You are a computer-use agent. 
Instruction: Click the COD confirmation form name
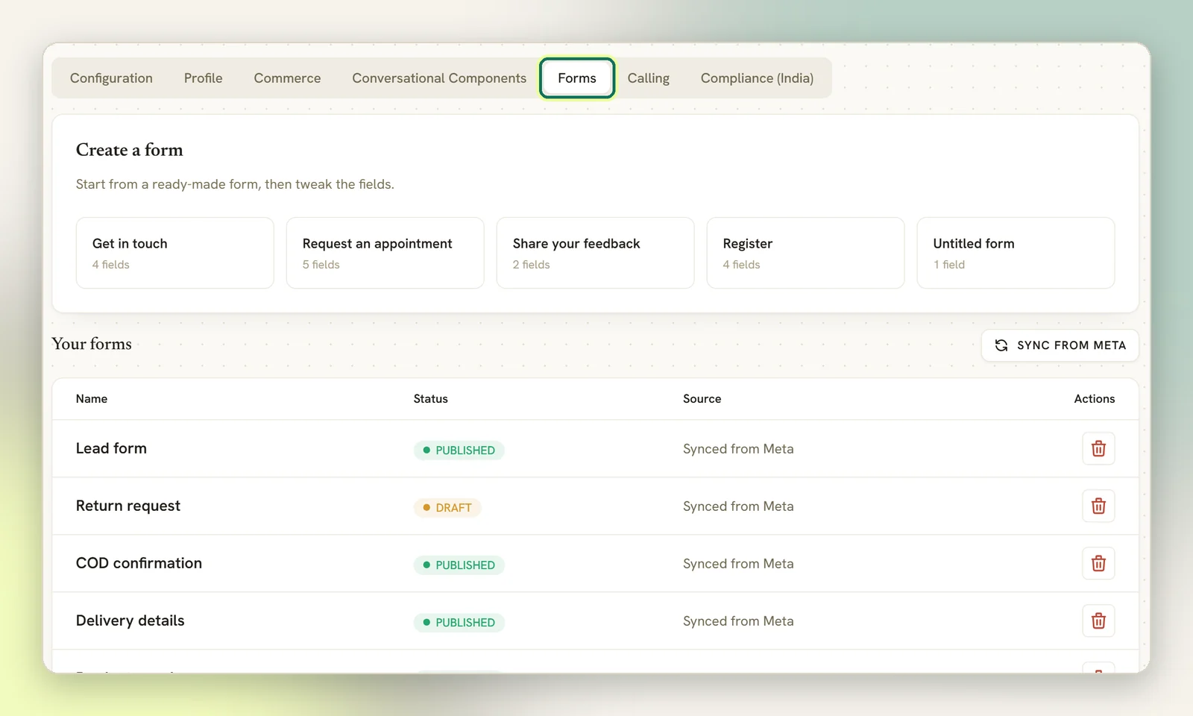tap(139, 563)
